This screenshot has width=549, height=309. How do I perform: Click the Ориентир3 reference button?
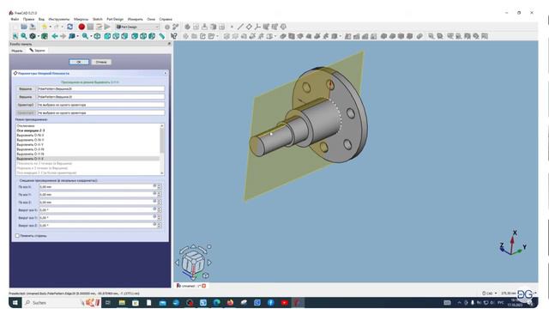coord(26,105)
